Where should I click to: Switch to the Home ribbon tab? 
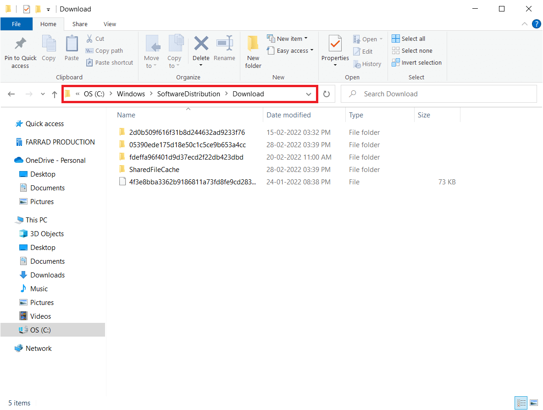point(48,24)
